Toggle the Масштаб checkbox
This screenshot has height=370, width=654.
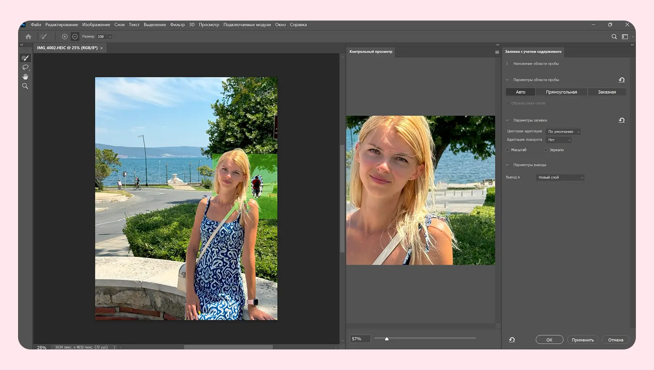coord(508,150)
